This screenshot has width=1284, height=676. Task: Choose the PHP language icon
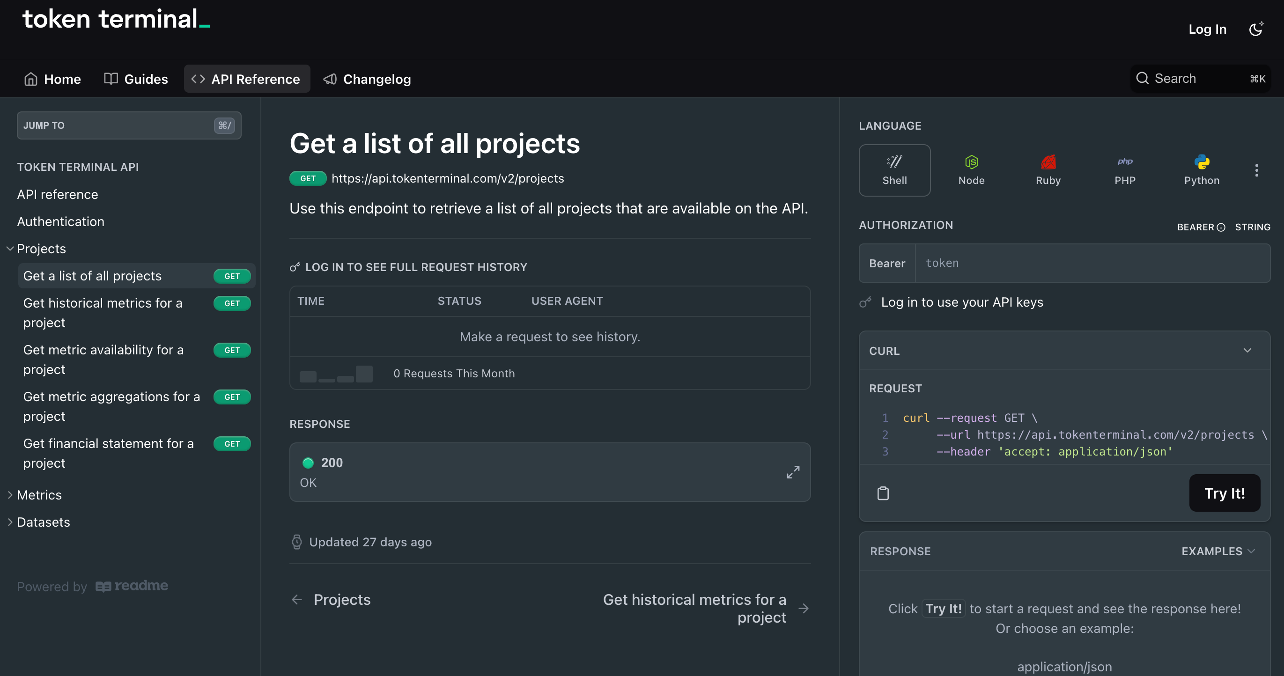(x=1124, y=170)
